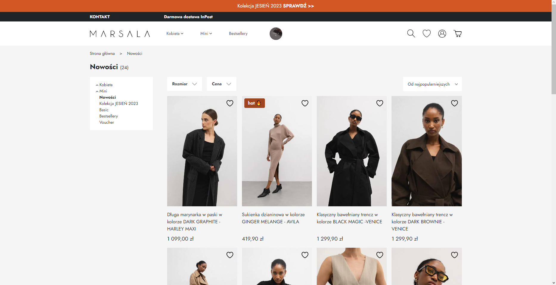Image resolution: width=556 pixels, height=285 pixels.
Task: Select Voucher in the sidebar
Action: (107, 122)
